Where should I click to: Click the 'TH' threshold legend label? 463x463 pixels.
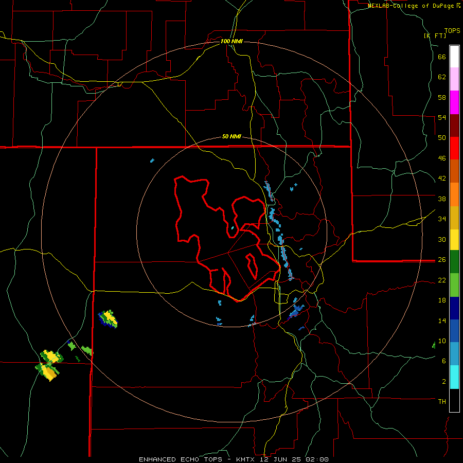pos(442,402)
